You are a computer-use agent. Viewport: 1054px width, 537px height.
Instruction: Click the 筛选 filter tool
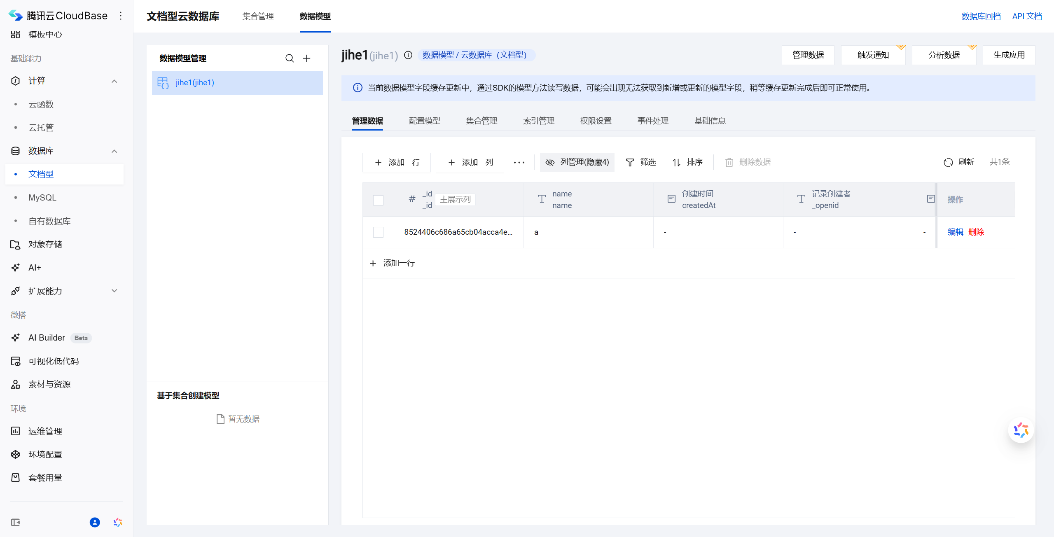(640, 162)
